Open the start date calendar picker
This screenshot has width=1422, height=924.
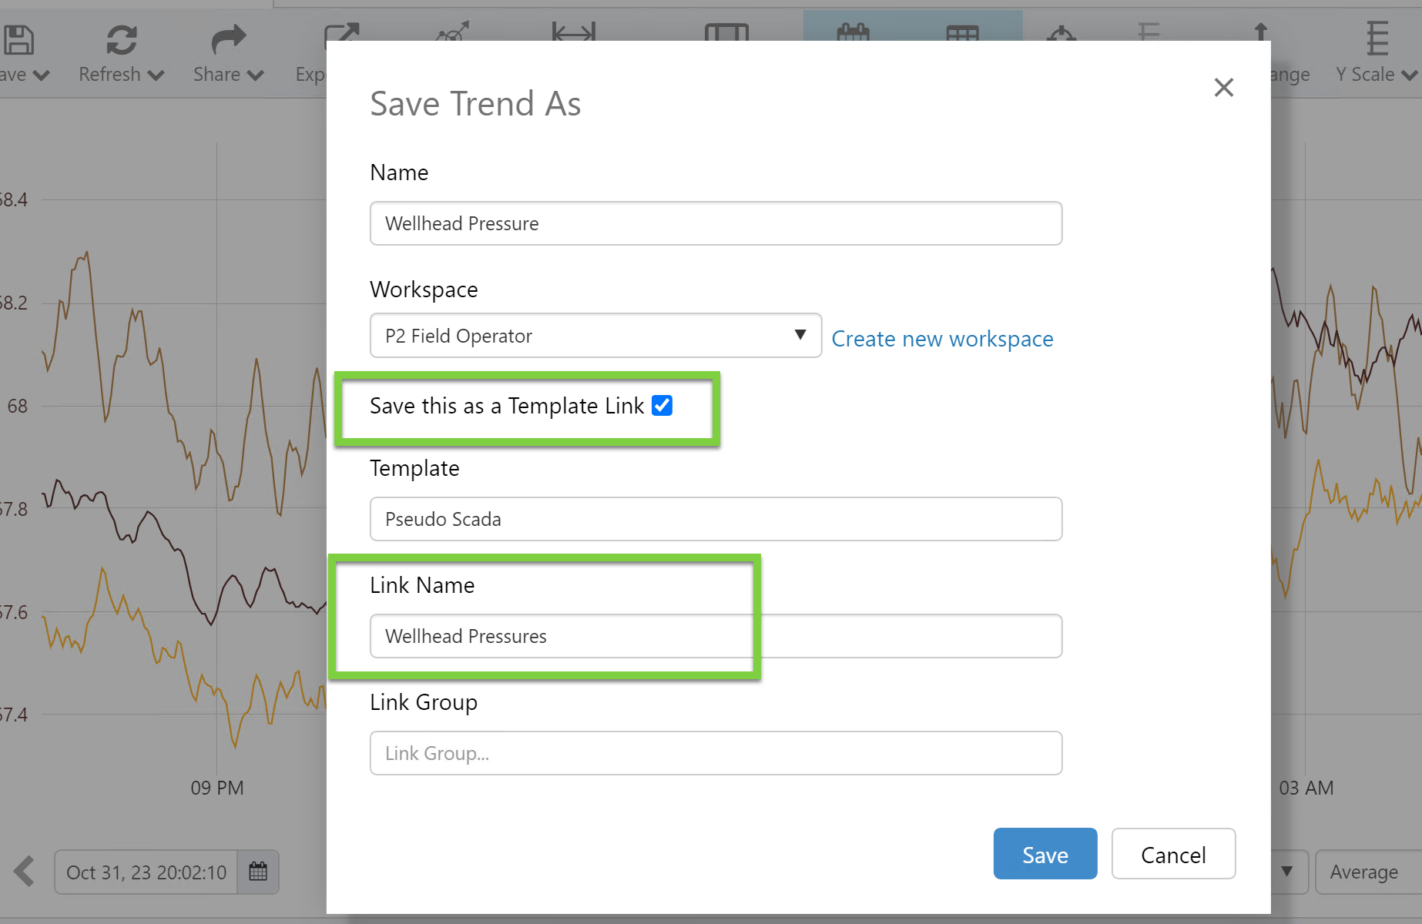click(x=258, y=872)
